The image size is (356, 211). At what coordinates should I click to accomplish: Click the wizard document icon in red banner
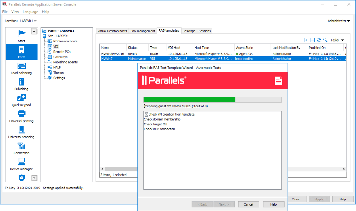[x=279, y=81]
